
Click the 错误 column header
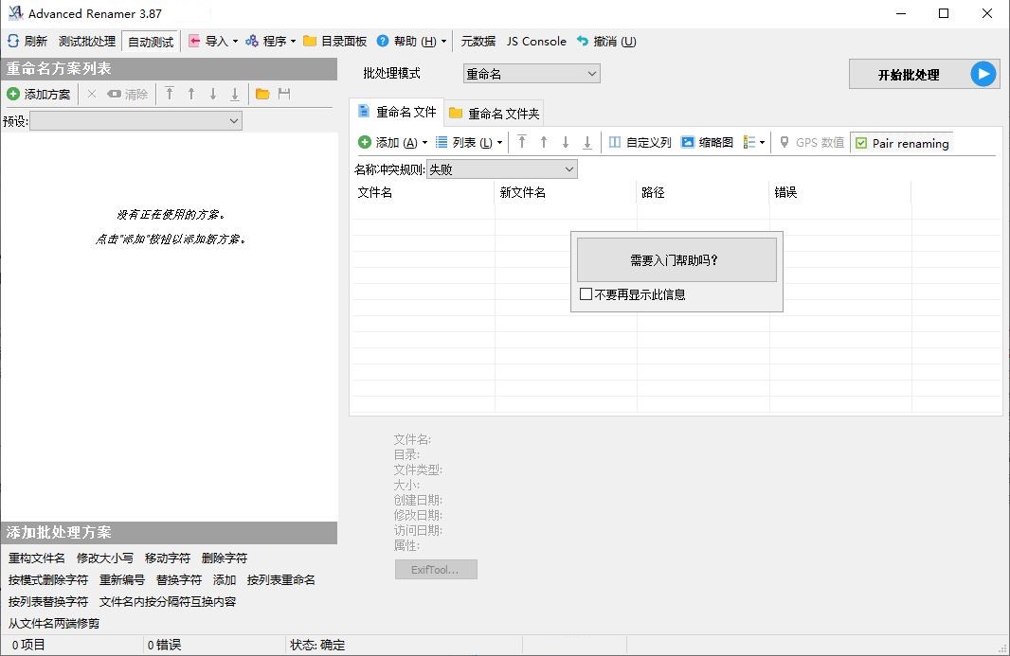[840, 192]
